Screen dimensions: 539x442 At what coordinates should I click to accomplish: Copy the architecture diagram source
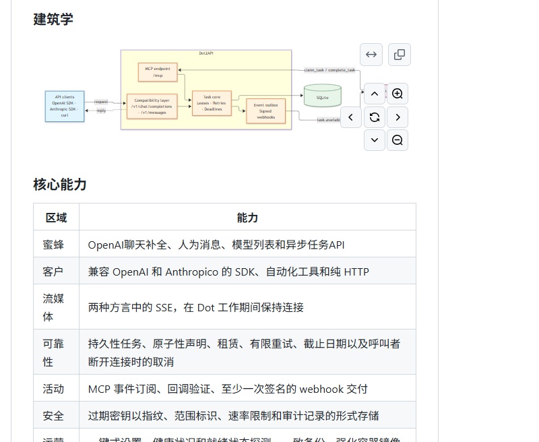(x=400, y=55)
